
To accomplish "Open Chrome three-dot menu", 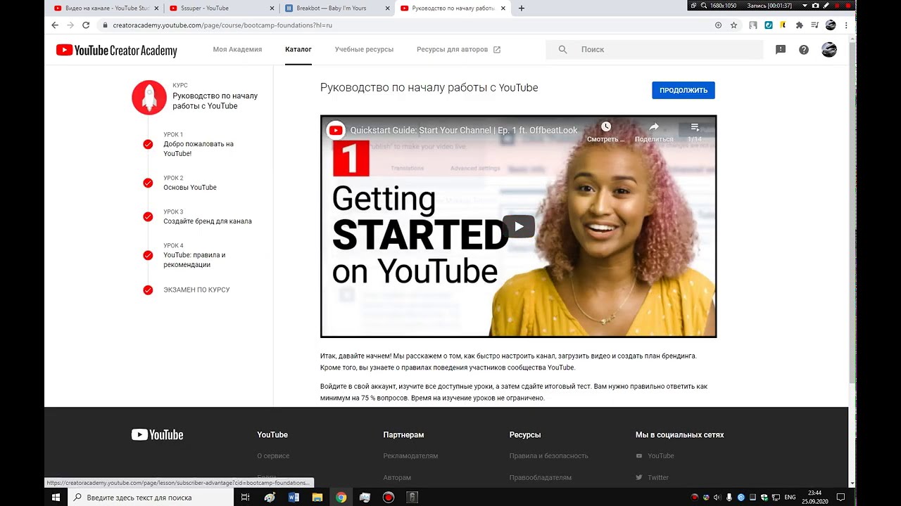I will tap(846, 25).
